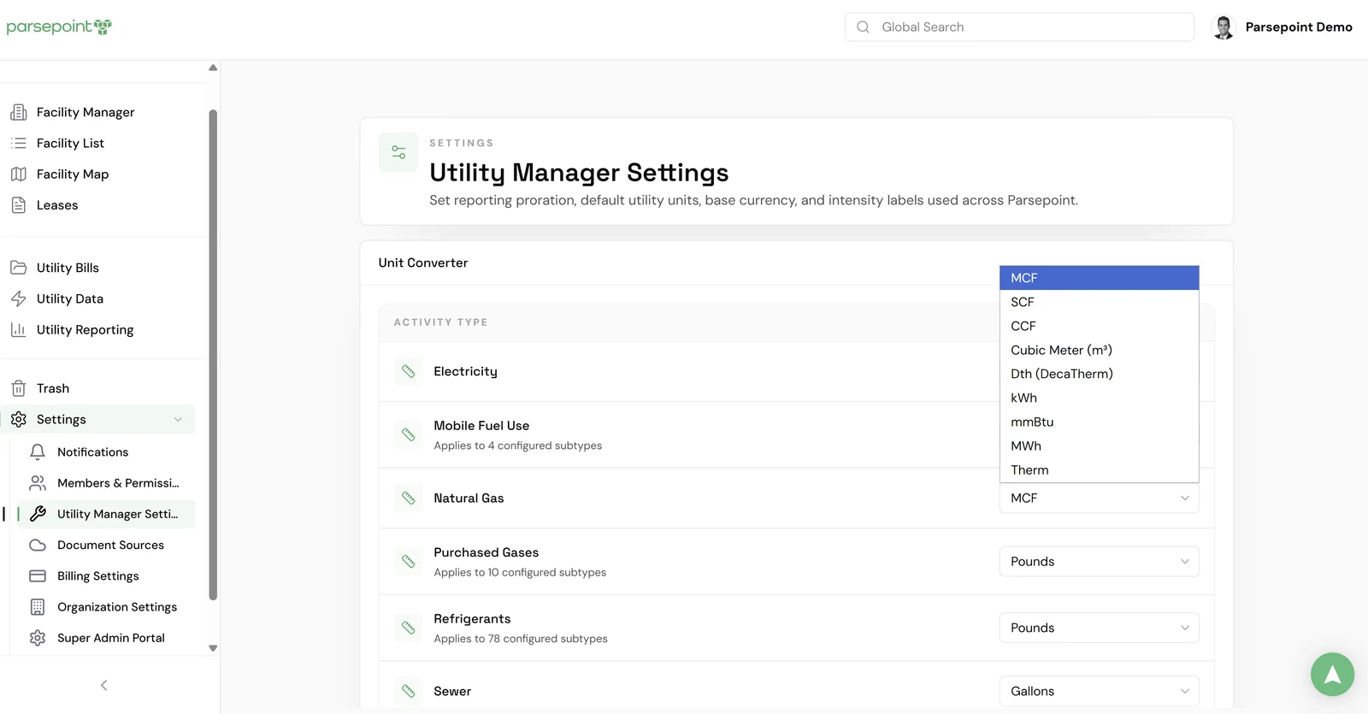Open the Natural Gas unit dropdown
This screenshot has width=1368, height=714.
point(1099,498)
